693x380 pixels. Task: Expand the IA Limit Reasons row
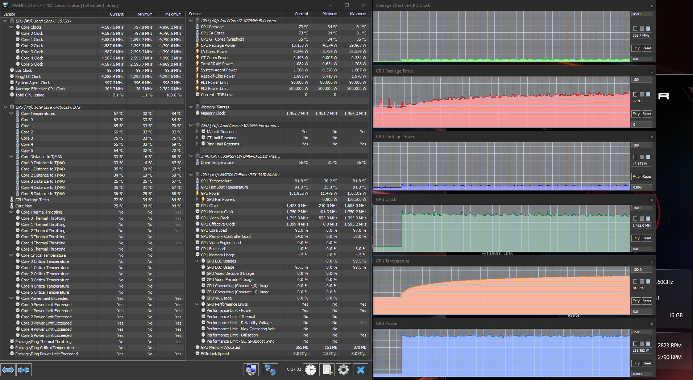coord(197,132)
